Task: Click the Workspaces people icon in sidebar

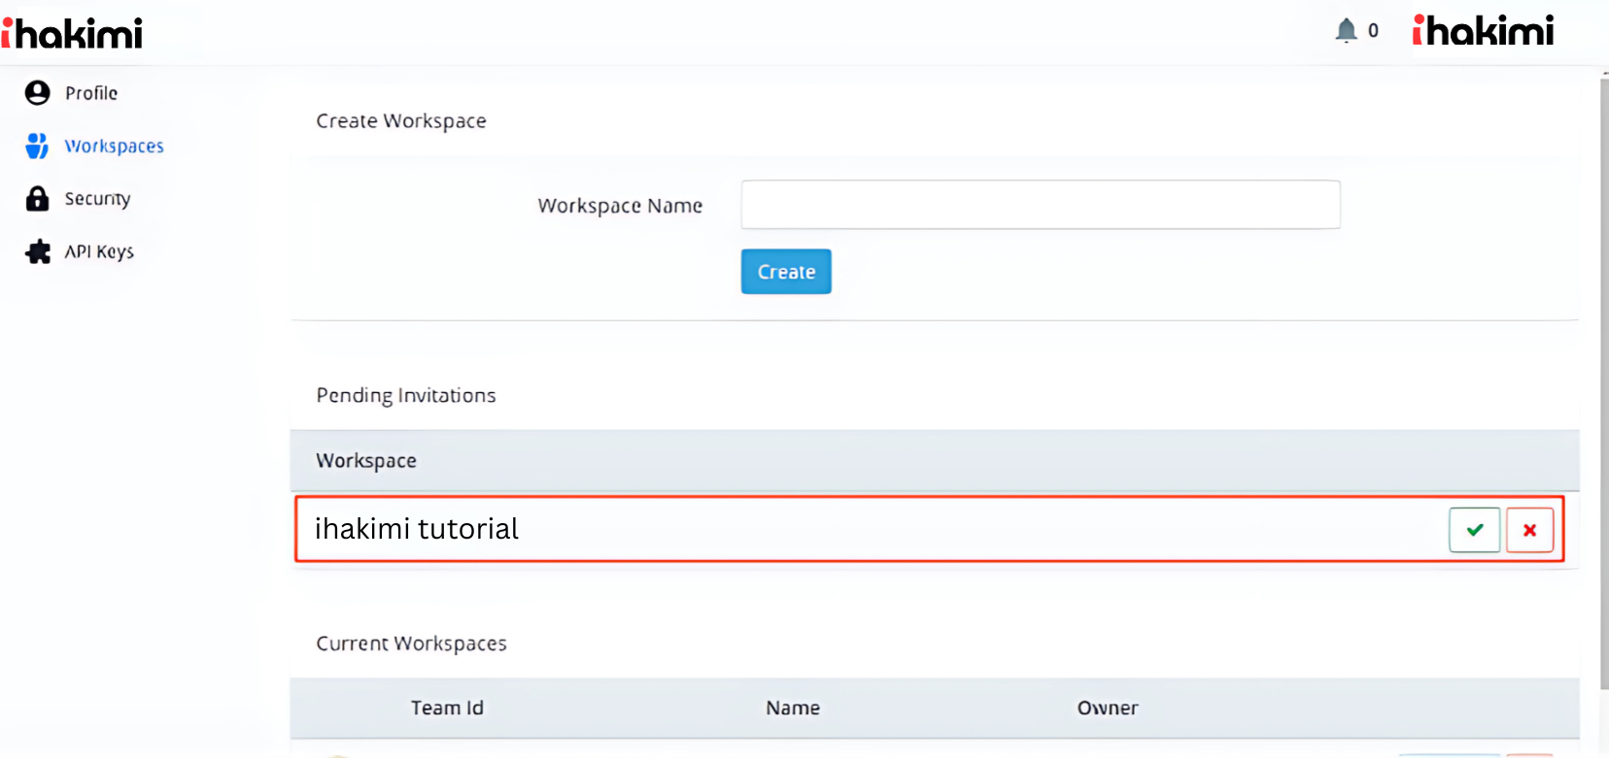Action: coord(37,146)
